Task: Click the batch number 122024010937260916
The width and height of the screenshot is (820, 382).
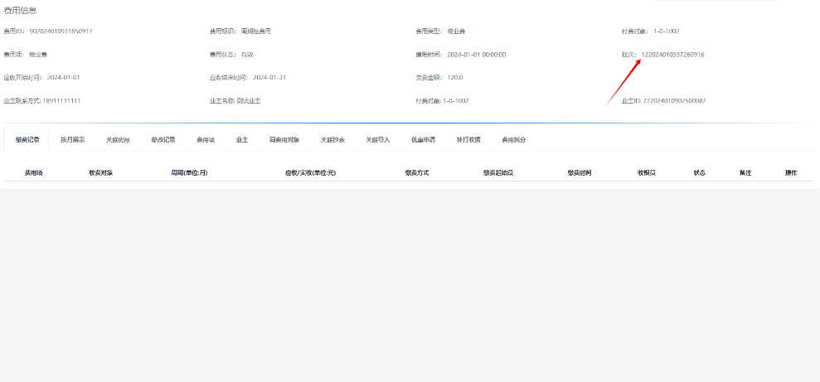Action: (672, 55)
